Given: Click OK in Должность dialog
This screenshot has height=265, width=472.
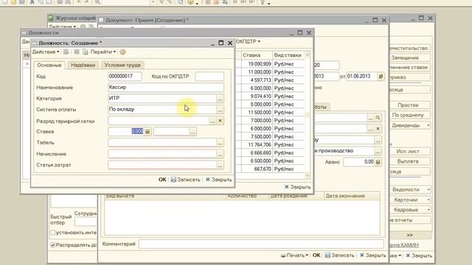Looking at the screenshot, I should click(162, 180).
